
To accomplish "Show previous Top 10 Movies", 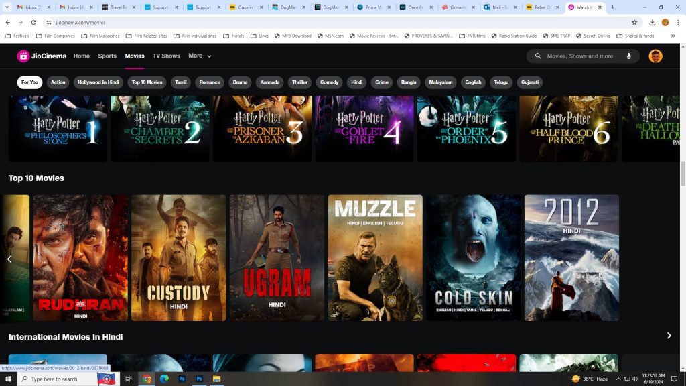I will coord(9,259).
